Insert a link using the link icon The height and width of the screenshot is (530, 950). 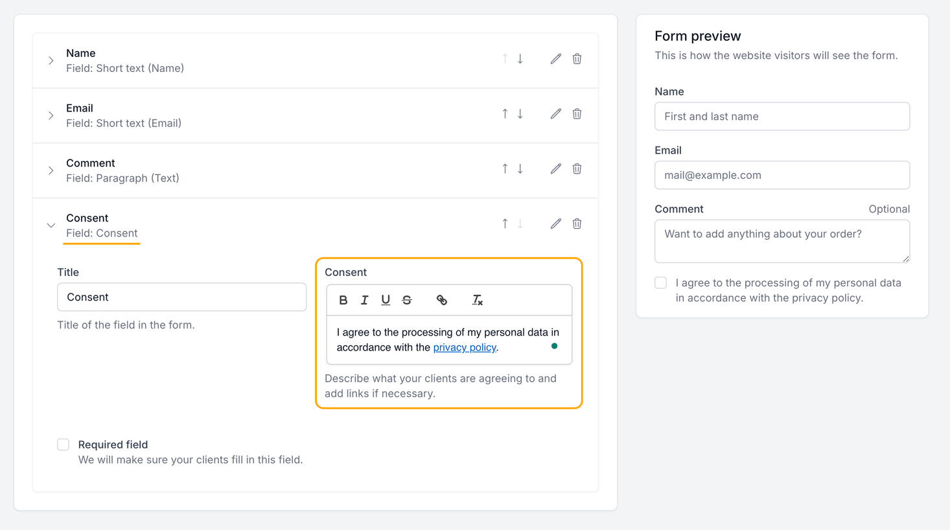coord(442,300)
